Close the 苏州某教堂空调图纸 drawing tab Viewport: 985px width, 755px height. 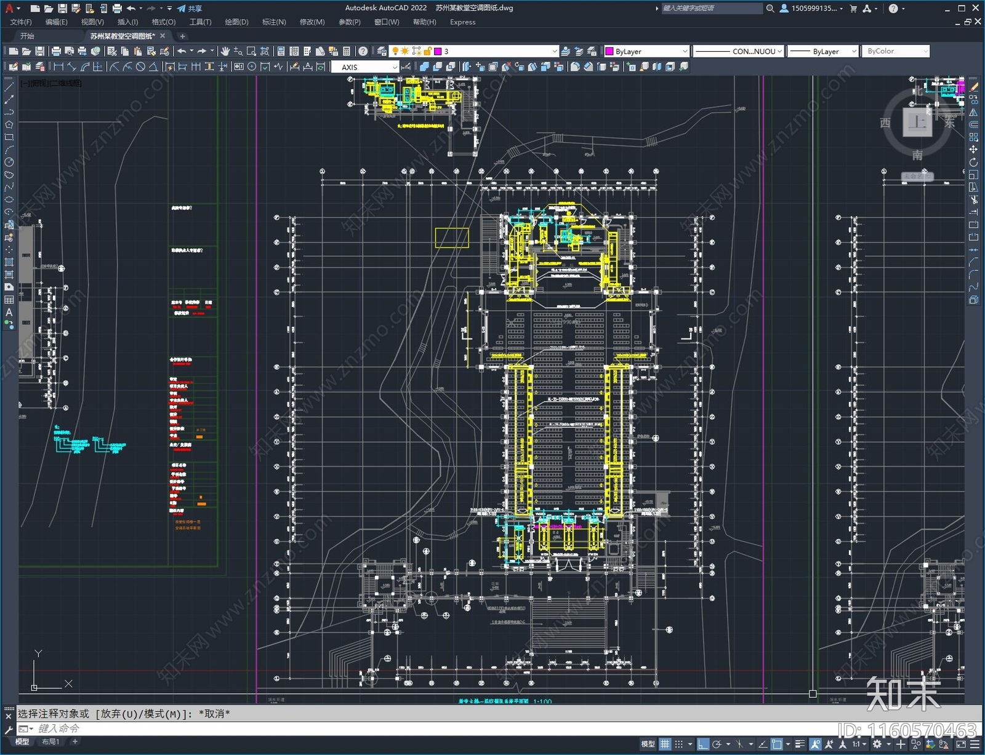[x=163, y=36]
